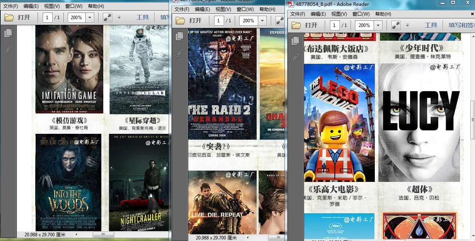Click the open-folder icon in left Reader window

9,18
